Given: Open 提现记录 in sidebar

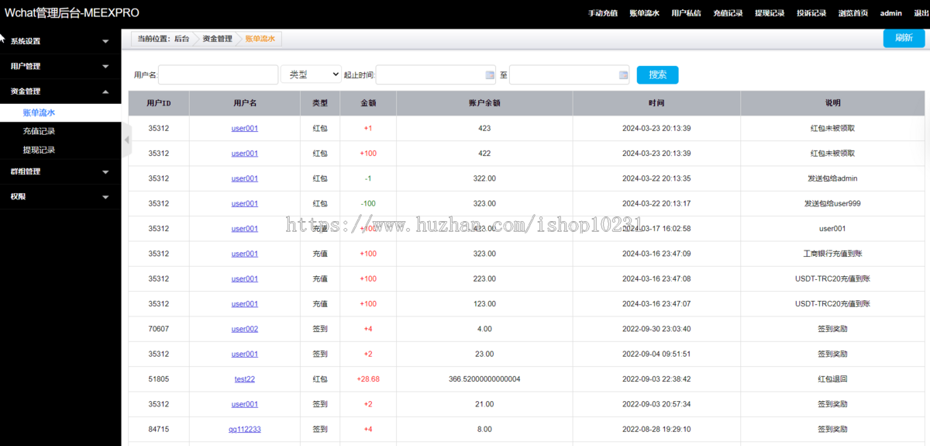Looking at the screenshot, I should point(39,150).
